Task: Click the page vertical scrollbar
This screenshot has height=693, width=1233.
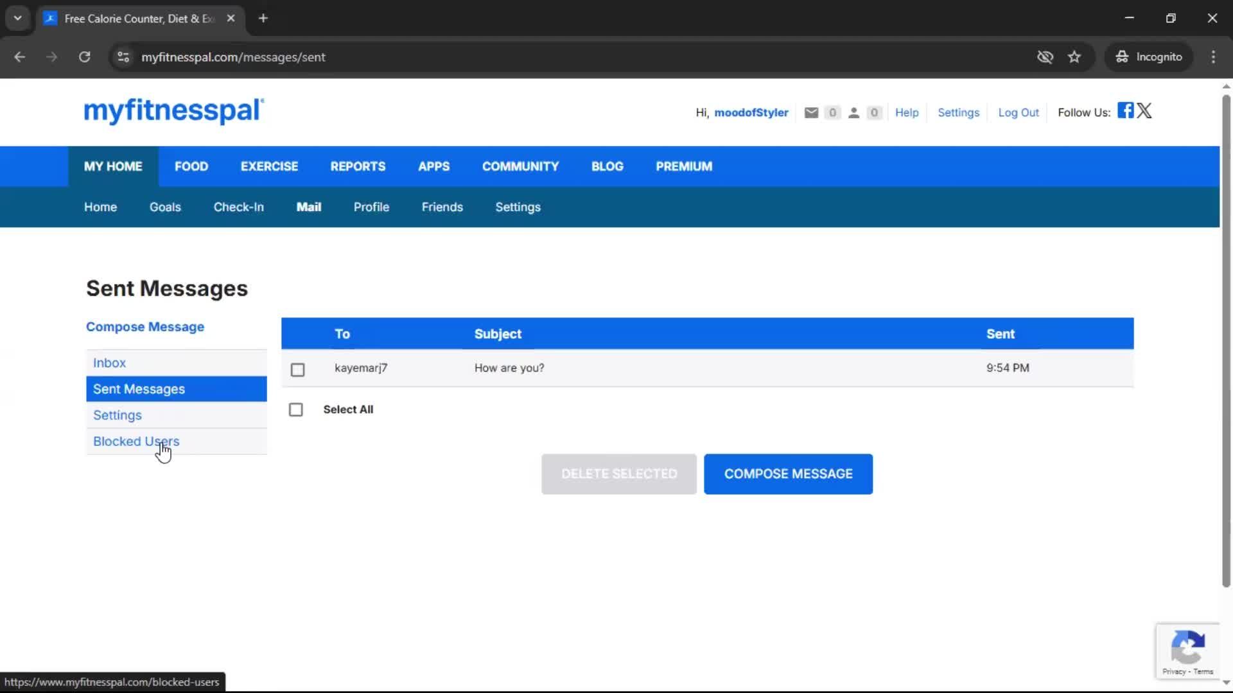Action: pyautogui.click(x=1226, y=340)
